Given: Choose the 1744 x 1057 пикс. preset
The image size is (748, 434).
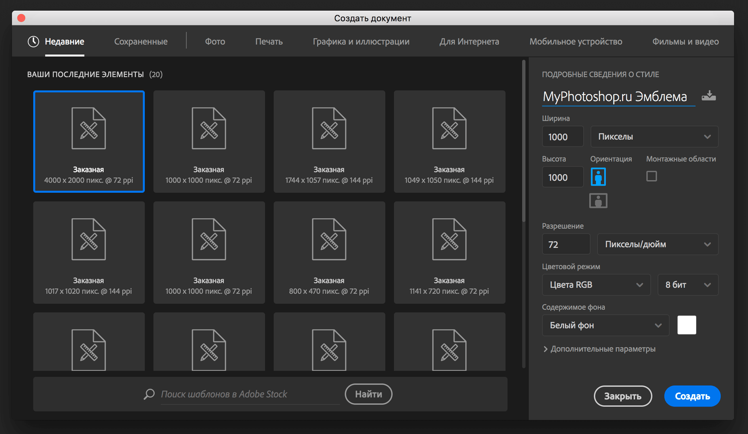Looking at the screenshot, I should (x=329, y=141).
